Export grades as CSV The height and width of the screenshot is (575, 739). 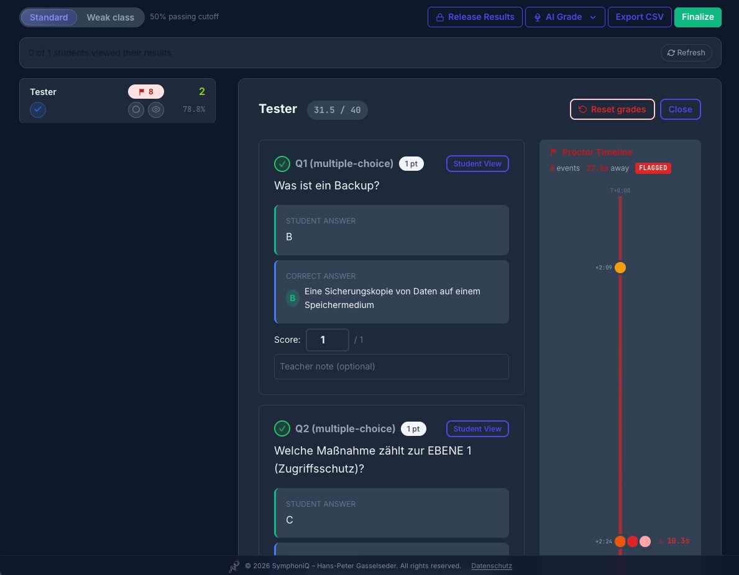click(640, 17)
